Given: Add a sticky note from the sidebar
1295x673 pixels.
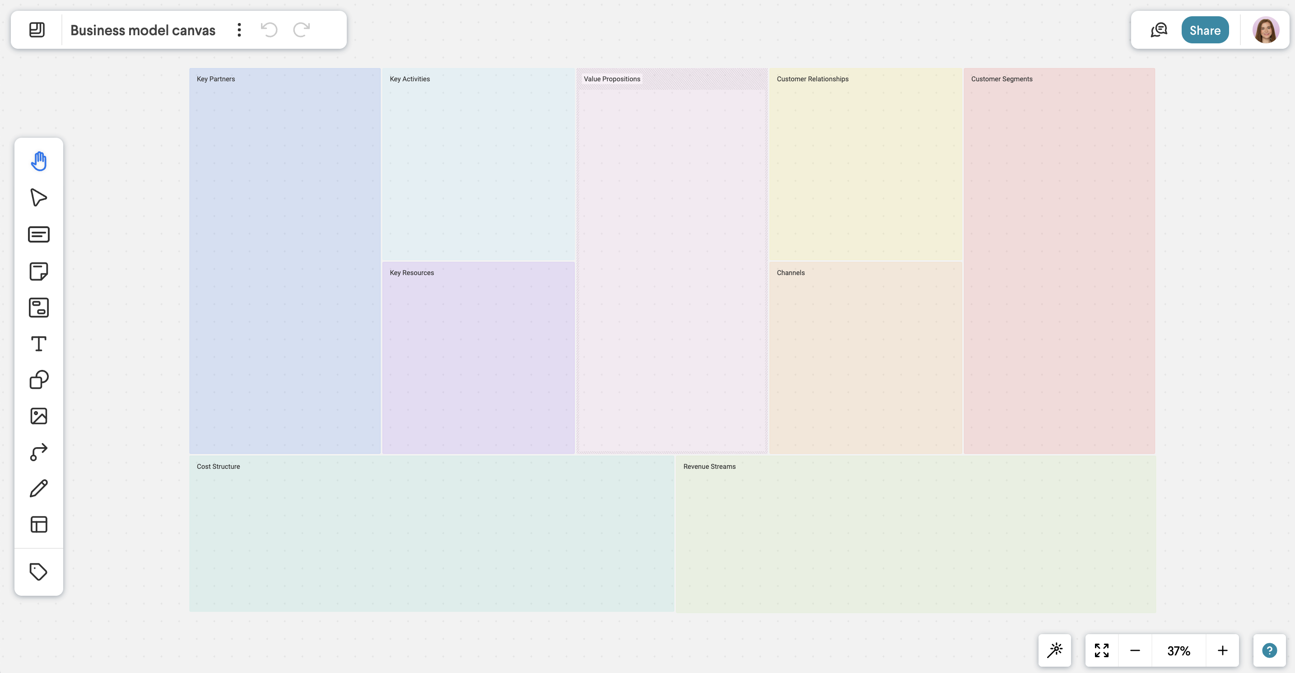Looking at the screenshot, I should pyautogui.click(x=39, y=271).
